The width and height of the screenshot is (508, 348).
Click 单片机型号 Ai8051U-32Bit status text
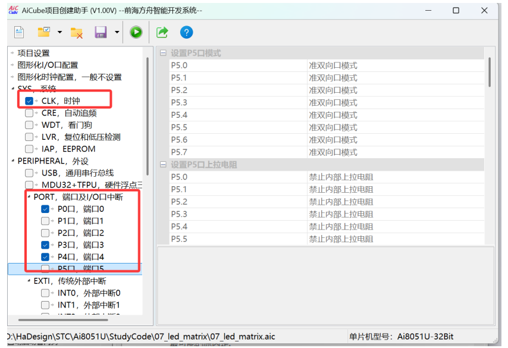click(x=401, y=336)
